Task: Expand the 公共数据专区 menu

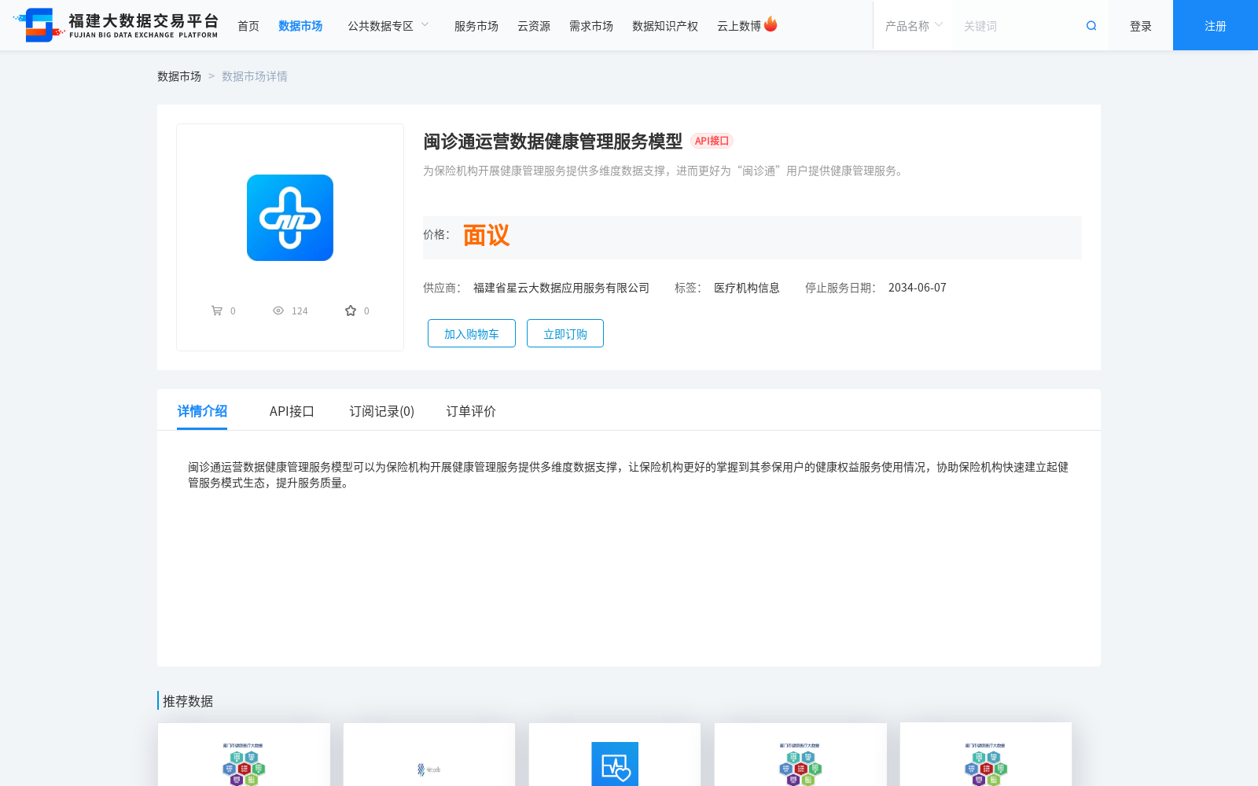Action: point(388,26)
